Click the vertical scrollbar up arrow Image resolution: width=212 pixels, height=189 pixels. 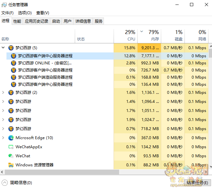(210, 46)
